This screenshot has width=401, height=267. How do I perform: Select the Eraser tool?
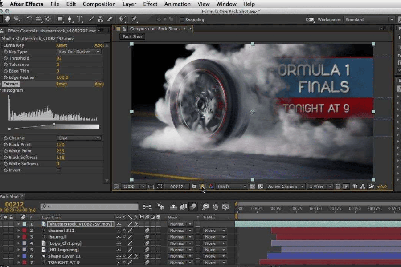[110, 19]
